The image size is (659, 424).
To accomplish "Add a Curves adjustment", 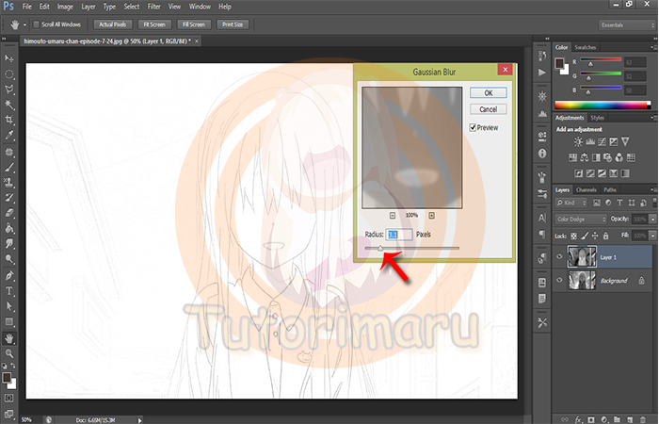I will pyautogui.click(x=602, y=141).
